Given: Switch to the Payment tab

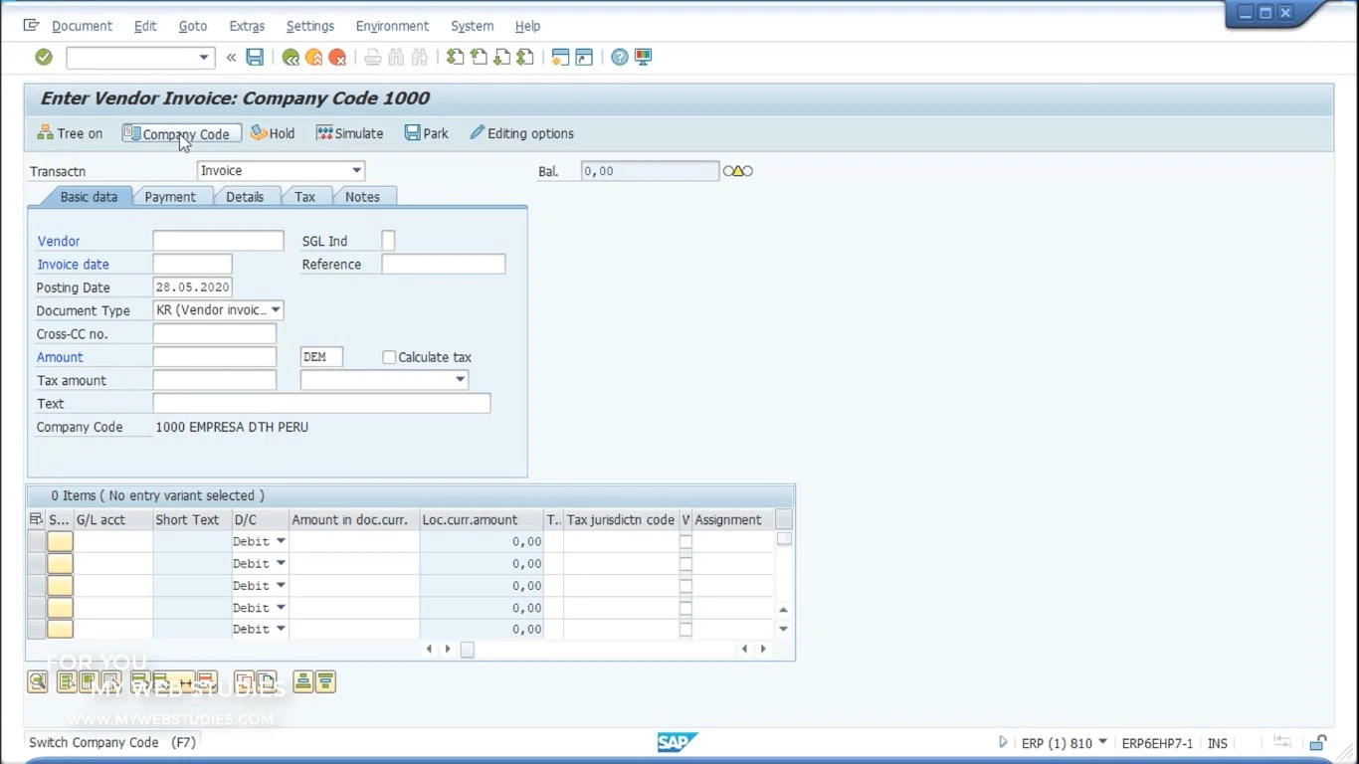Looking at the screenshot, I should [x=170, y=197].
